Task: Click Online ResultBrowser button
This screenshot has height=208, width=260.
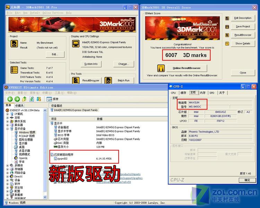Action: 187,68
